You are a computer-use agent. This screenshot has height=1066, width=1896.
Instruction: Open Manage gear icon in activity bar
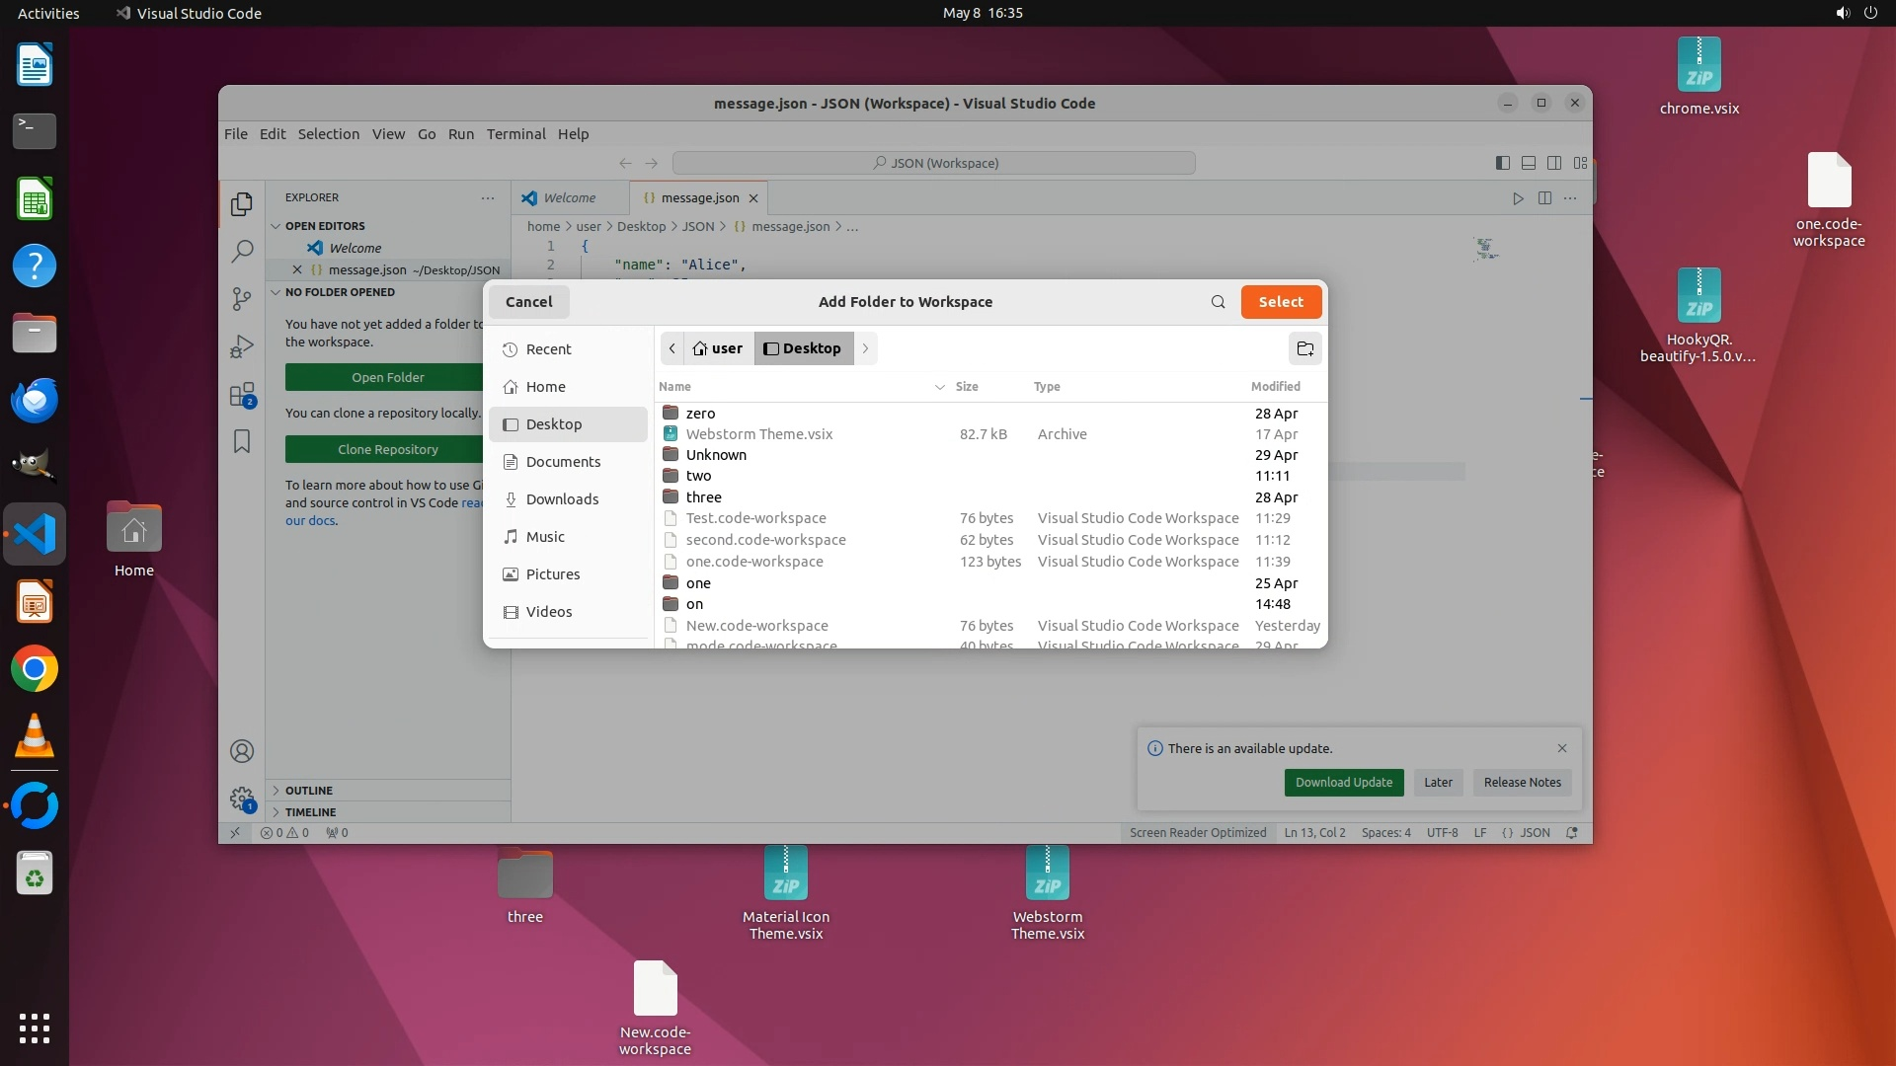point(242,798)
